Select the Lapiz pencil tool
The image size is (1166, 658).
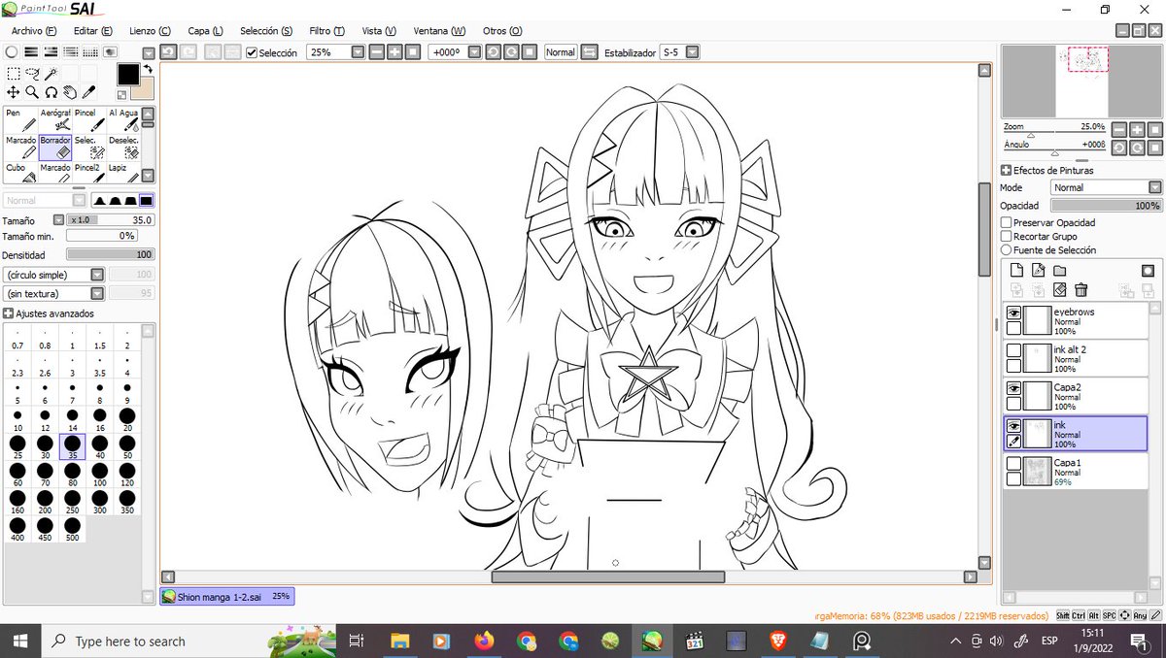pyautogui.click(x=123, y=173)
